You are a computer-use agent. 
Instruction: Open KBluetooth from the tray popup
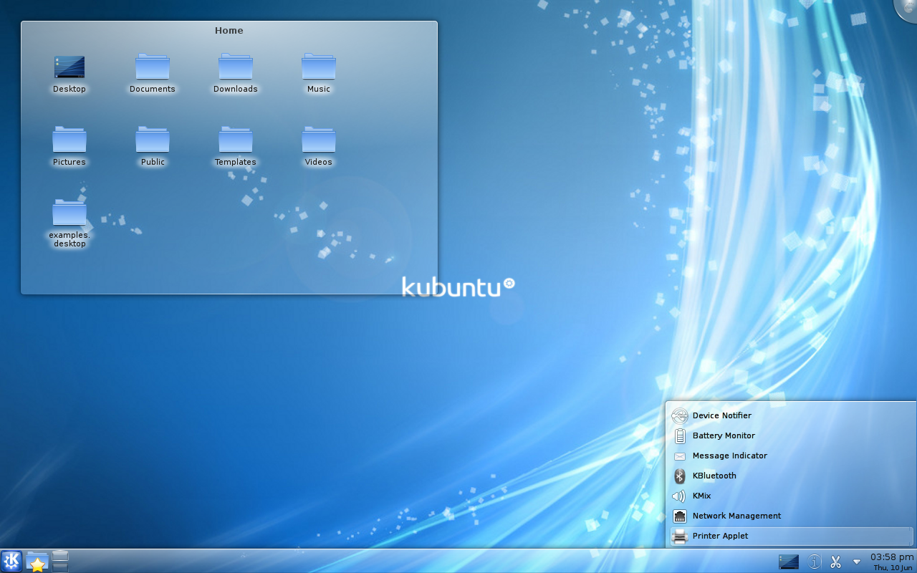[x=792, y=476]
